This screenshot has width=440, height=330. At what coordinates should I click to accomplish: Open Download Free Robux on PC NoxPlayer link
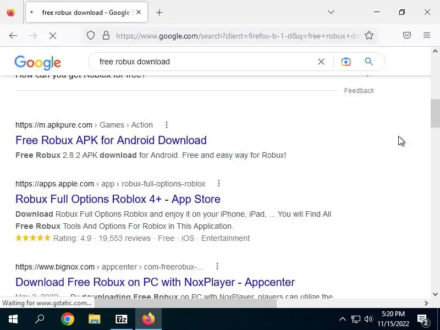tap(155, 282)
